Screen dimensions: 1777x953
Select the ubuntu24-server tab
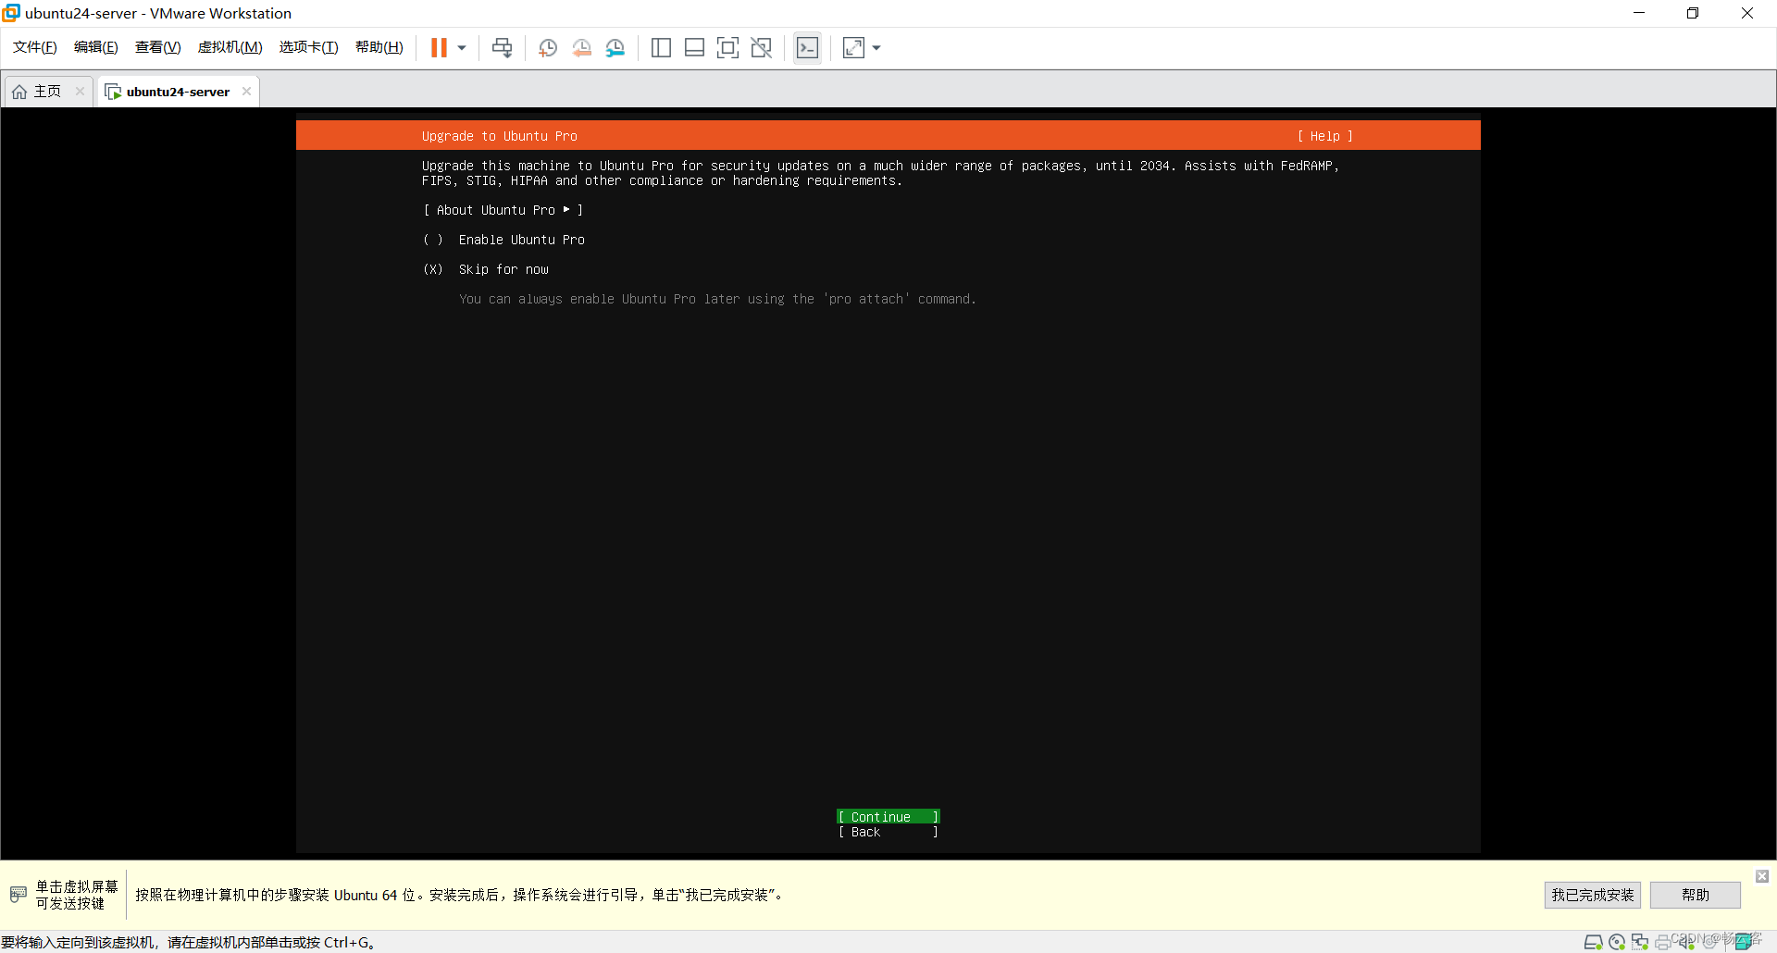click(178, 92)
